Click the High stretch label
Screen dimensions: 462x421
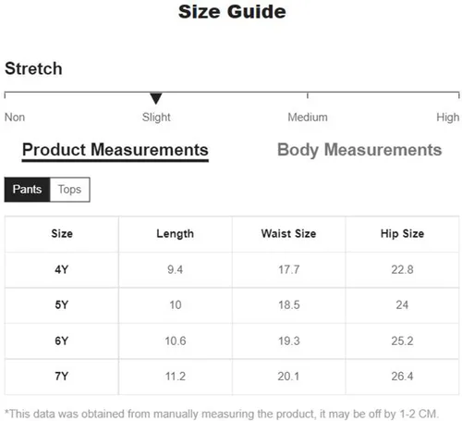point(448,118)
